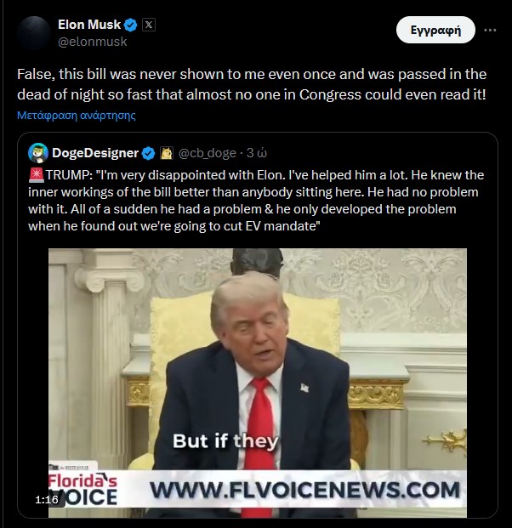Click the Μετάφραση ανάρτησης translate link
Screen dimensions: 512x528
(77, 116)
